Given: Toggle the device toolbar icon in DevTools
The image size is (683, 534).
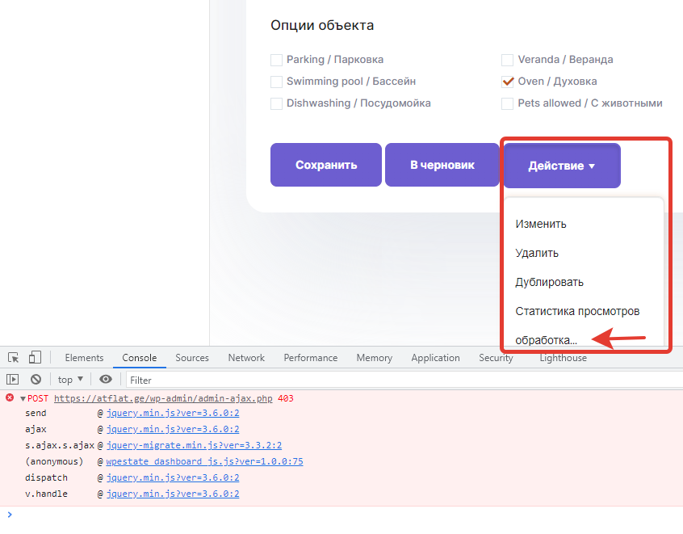Looking at the screenshot, I should [x=35, y=358].
